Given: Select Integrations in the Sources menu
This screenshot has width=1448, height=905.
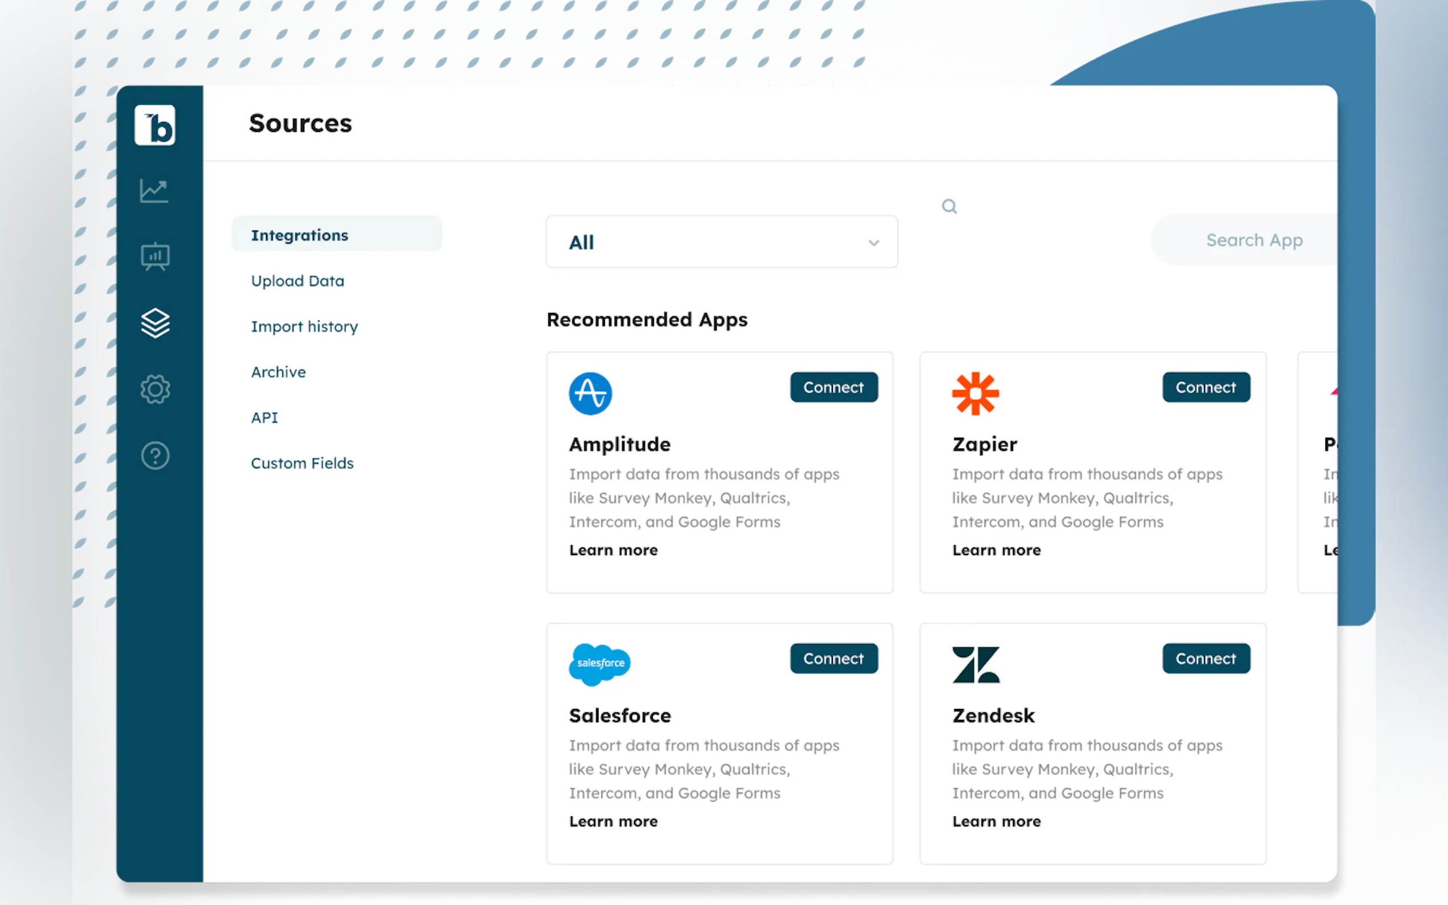Looking at the screenshot, I should 300,235.
